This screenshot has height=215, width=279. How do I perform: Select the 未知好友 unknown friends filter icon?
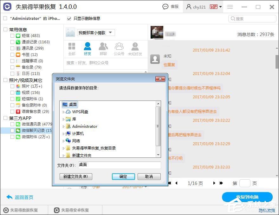(x=135, y=48)
